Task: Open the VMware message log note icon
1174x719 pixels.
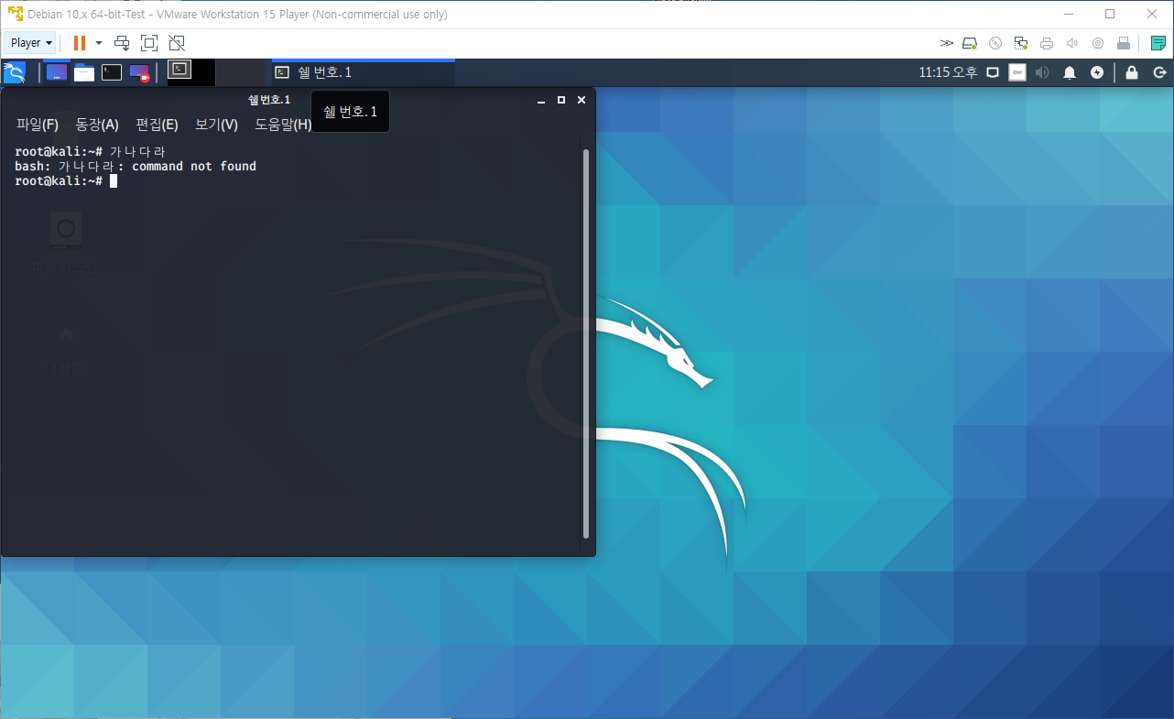Action: point(1158,43)
